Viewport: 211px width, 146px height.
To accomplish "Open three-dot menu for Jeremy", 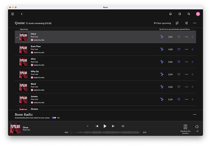I will click(187, 99).
